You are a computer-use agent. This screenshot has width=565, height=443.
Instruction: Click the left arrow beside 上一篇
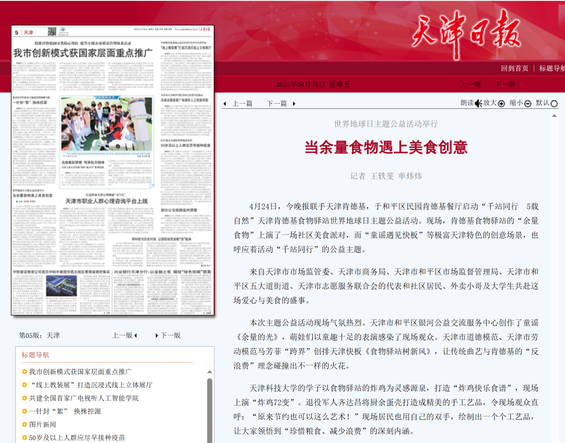[225, 104]
